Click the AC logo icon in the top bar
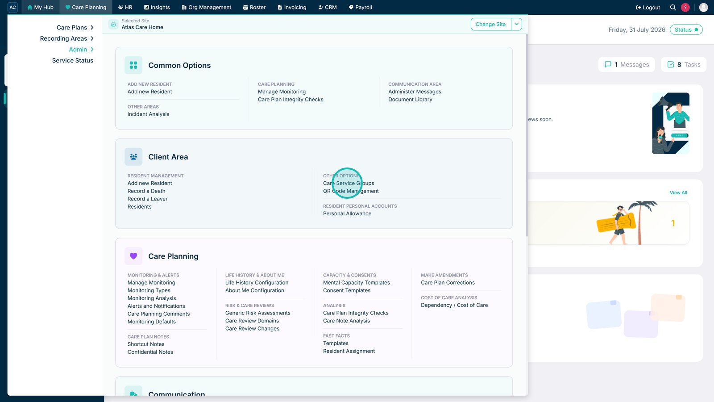This screenshot has width=714, height=402. pyautogui.click(x=12, y=7)
